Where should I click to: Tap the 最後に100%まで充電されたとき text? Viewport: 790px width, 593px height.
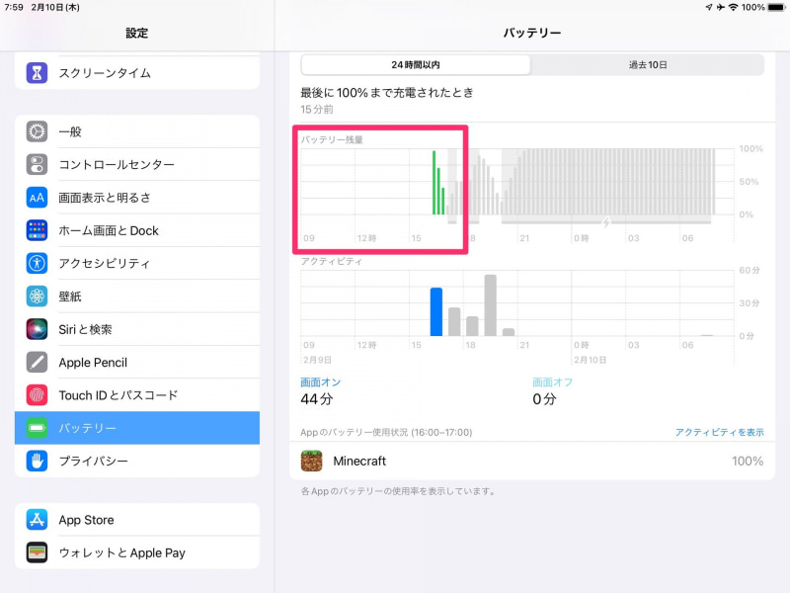[x=387, y=93]
